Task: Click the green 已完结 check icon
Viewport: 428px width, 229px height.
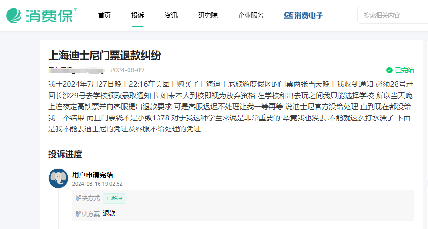Action: click(x=389, y=70)
